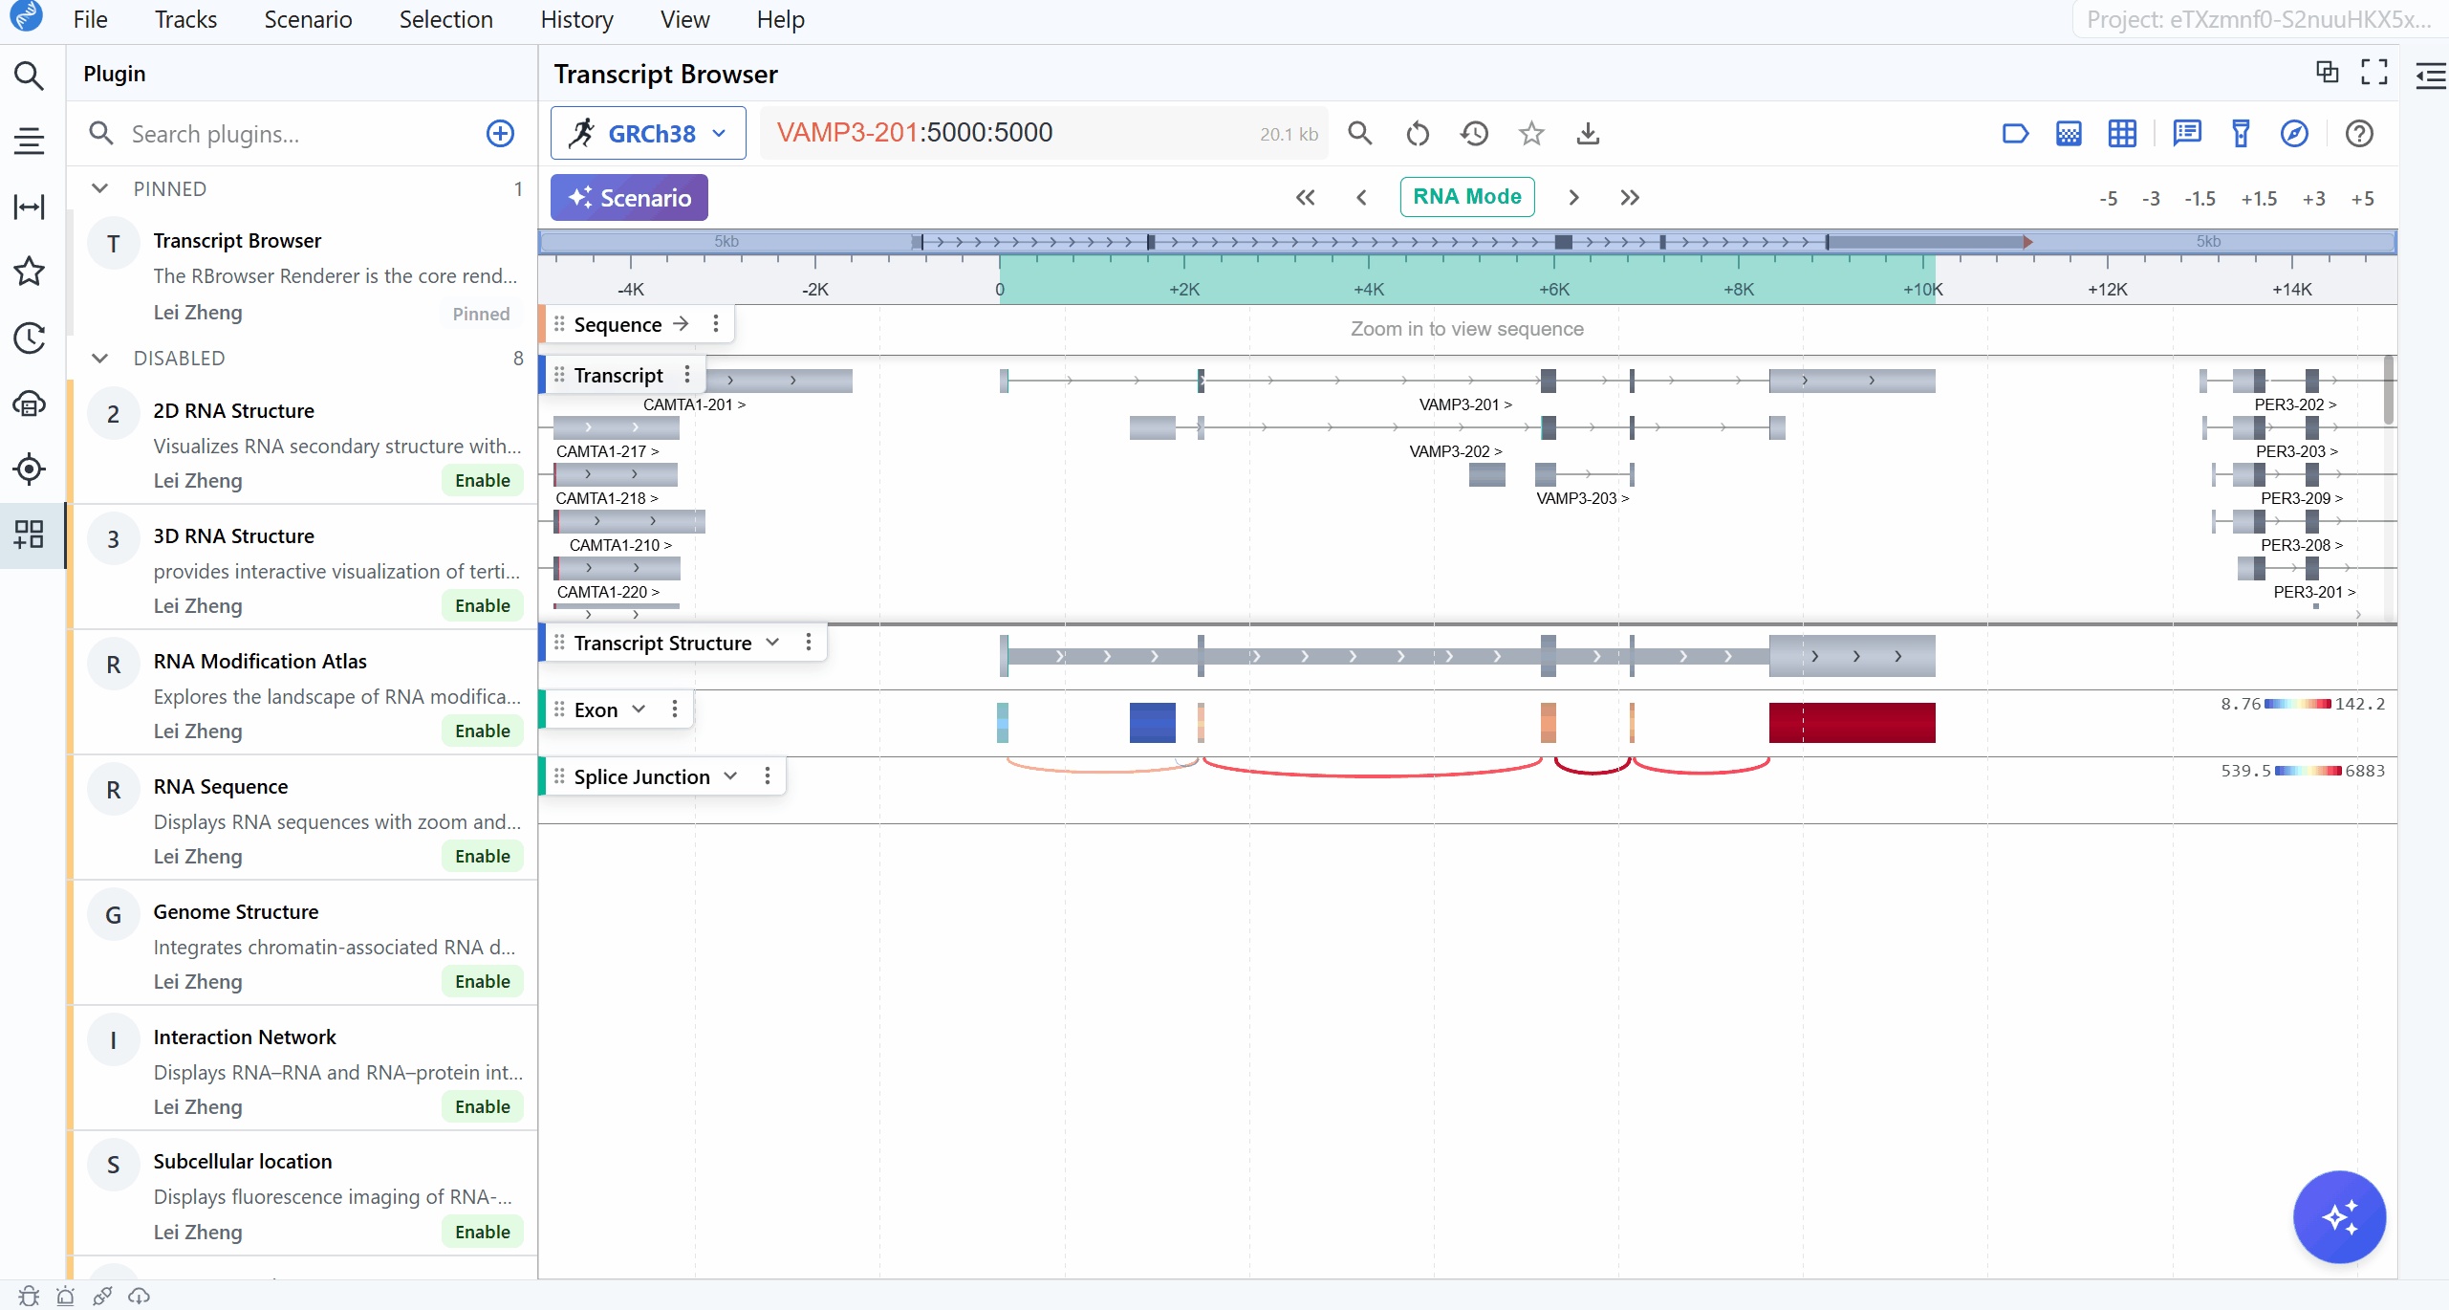2449x1310 pixels.
Task: Click the compass navigation toolbar icon
Action: pos(2294,133)
